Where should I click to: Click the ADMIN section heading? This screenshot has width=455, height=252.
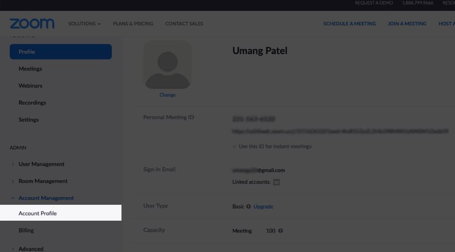(18, 148)
